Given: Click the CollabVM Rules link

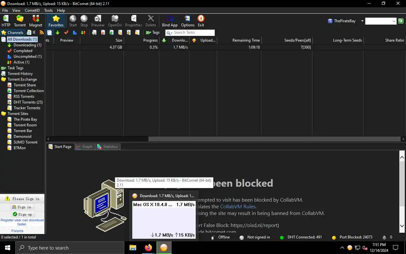Looking at the screenshot, I should 238,207.
